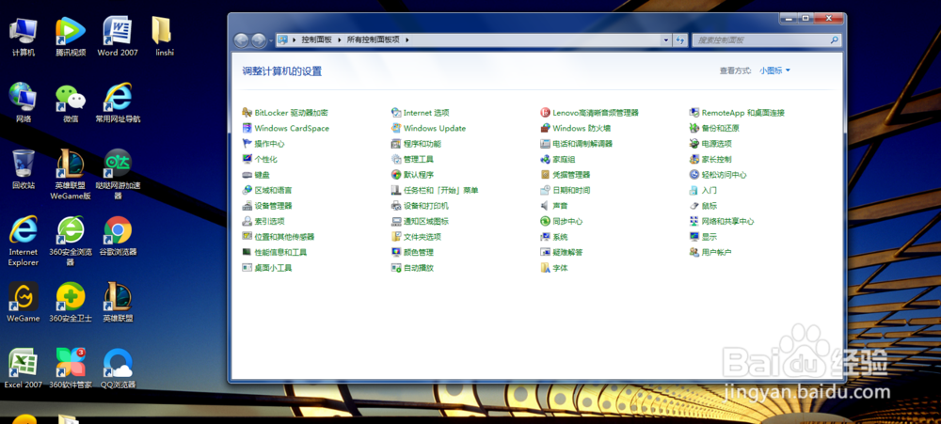
Task: Select the 网络 desktop icon
Action: pos(23,102)
